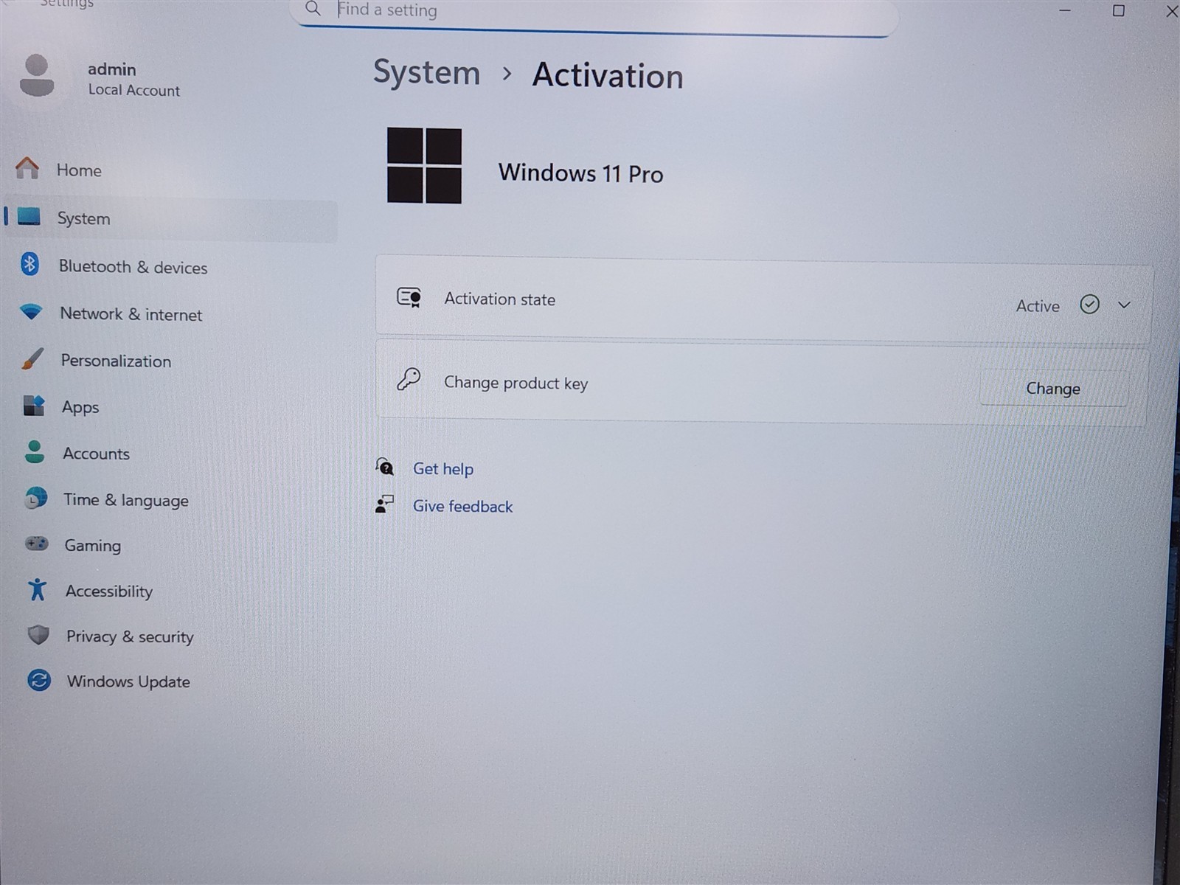Open the Time & language globe icon
Image resolution: width=1180 pixels, height=885 pixels.
[35, 499]
